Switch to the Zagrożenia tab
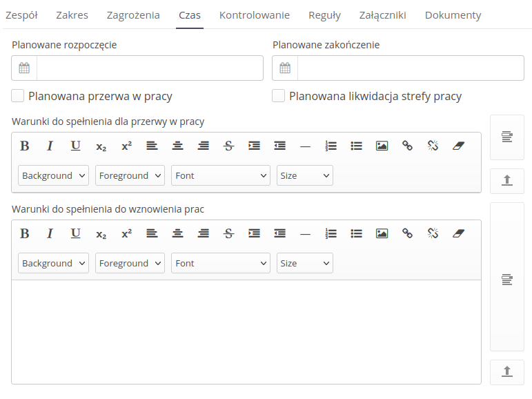 [x=133, y=15]
